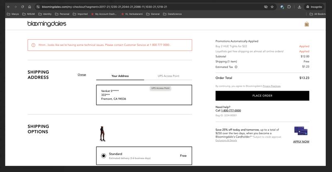Open browser downloads icon

tap(299, 7)
